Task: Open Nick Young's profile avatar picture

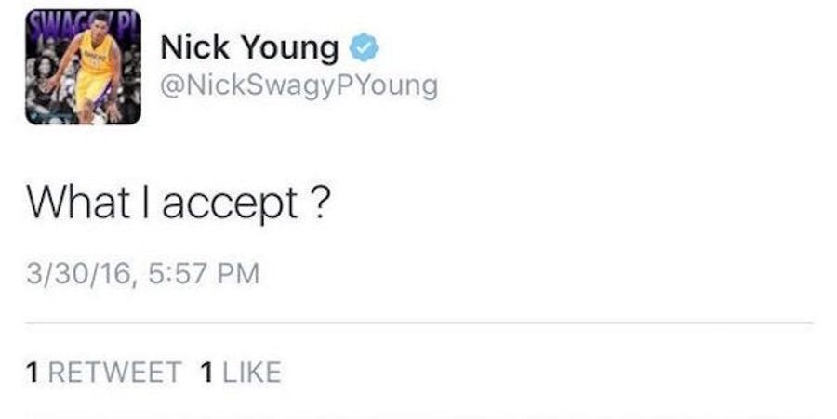Action: coord(84,67)
